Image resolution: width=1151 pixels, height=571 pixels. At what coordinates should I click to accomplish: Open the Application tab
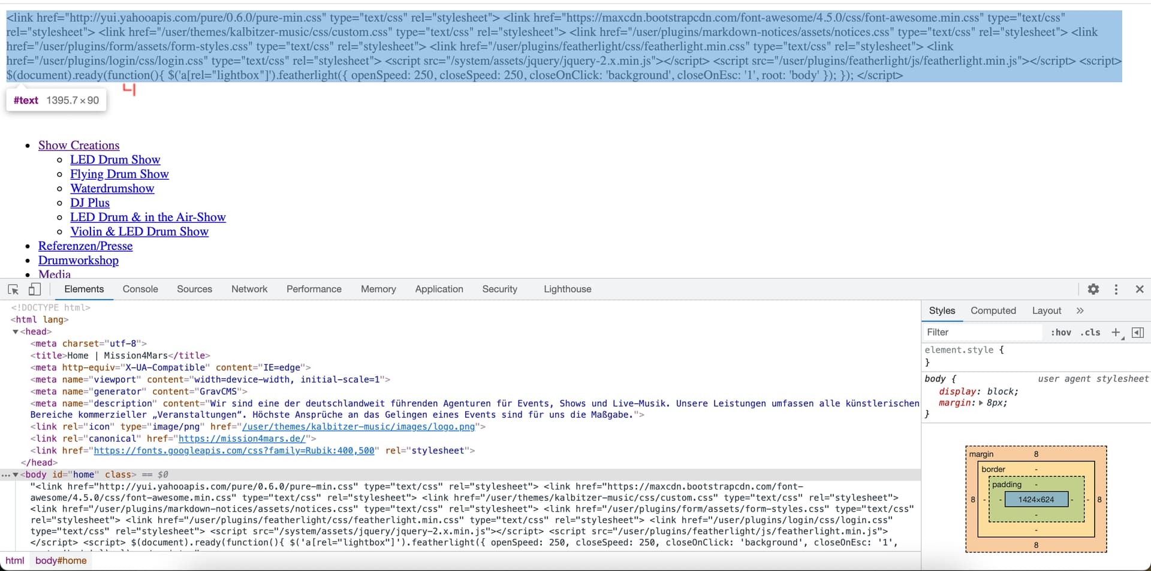tap(439, 289)
